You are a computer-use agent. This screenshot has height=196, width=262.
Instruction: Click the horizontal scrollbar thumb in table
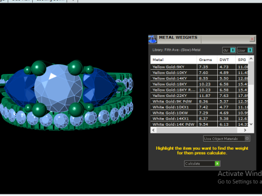[197, 130]
